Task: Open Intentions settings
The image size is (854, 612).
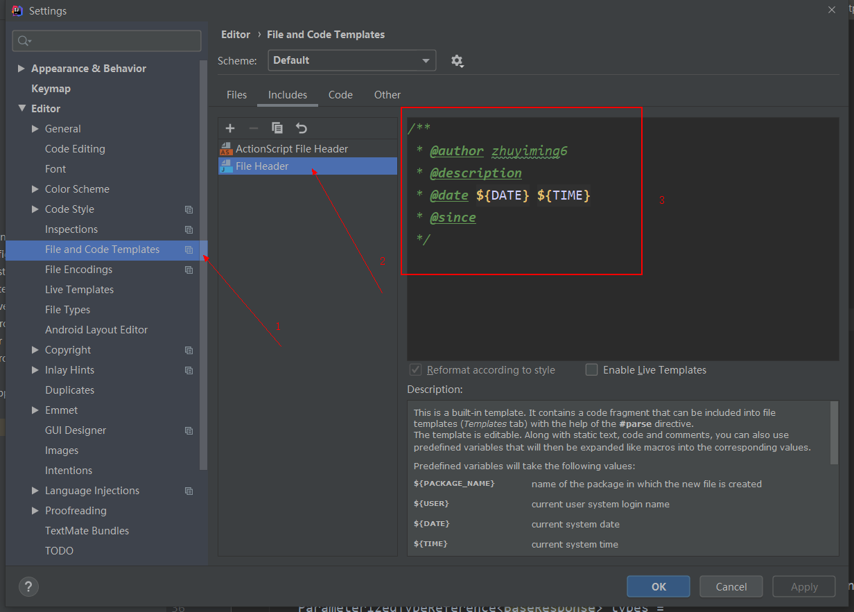Action: click(x=69, y=471)
